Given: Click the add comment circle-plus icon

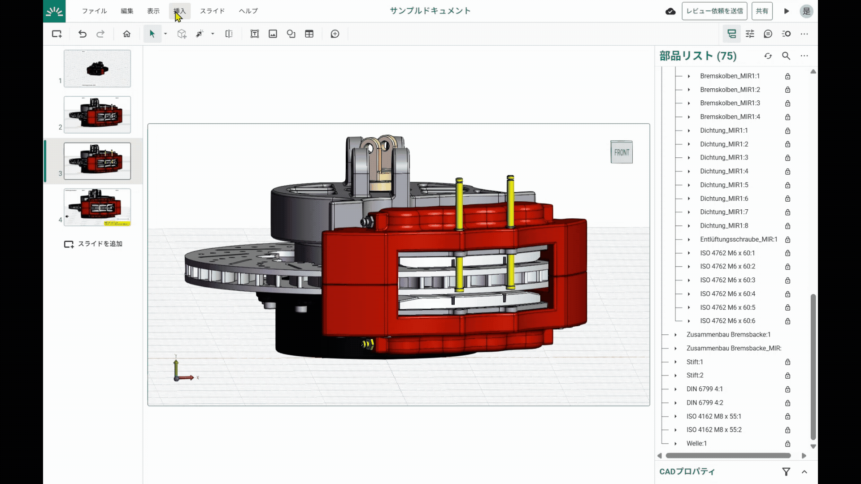Looking at the screenshot, I should tap(335, 34).
